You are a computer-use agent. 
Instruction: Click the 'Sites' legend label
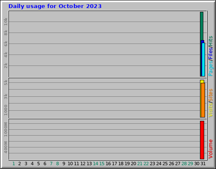211,95
